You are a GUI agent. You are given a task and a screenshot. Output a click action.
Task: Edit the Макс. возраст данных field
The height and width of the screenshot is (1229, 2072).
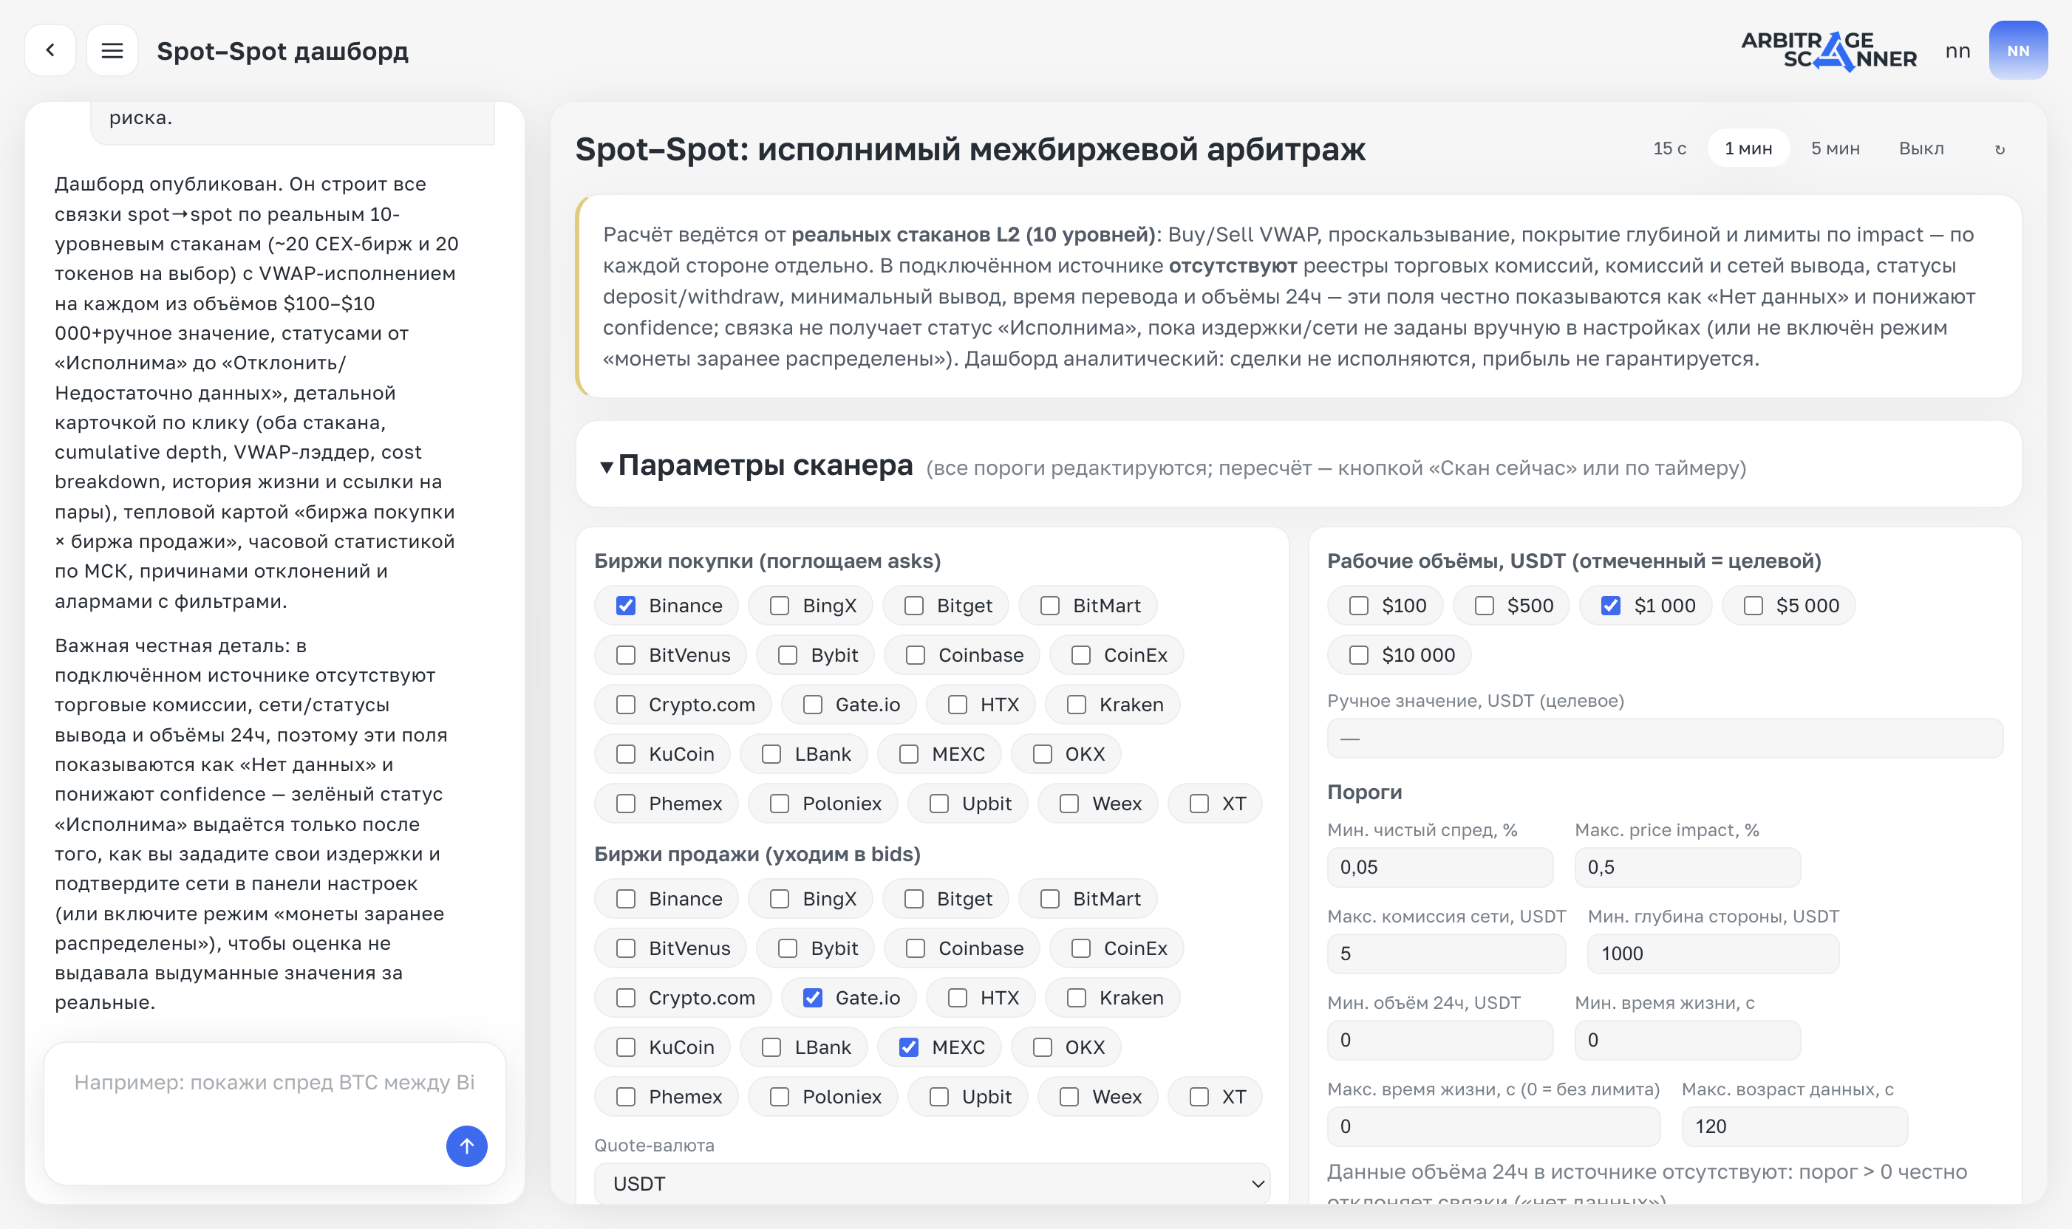[1794, 1126]
